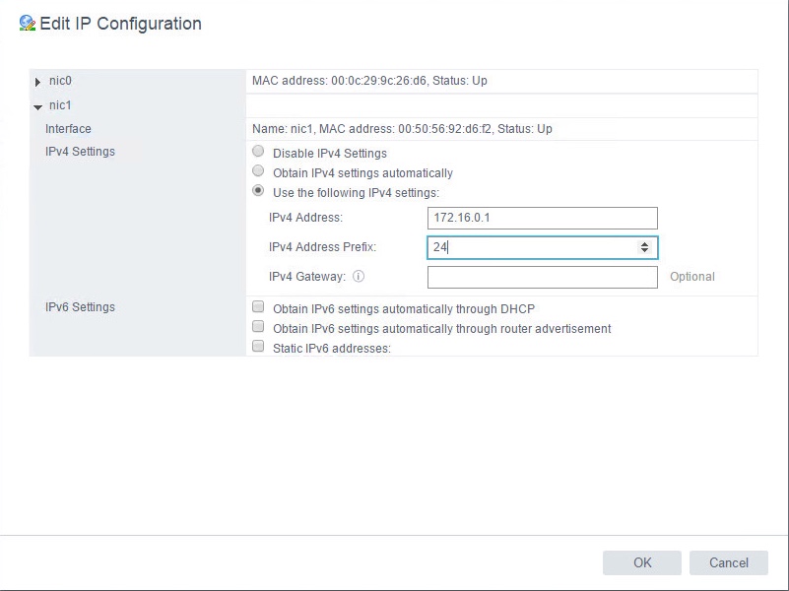Expand the nic0 adapter row
The width and height of the screenshot is (789, 591).
[x=37, y=82]
